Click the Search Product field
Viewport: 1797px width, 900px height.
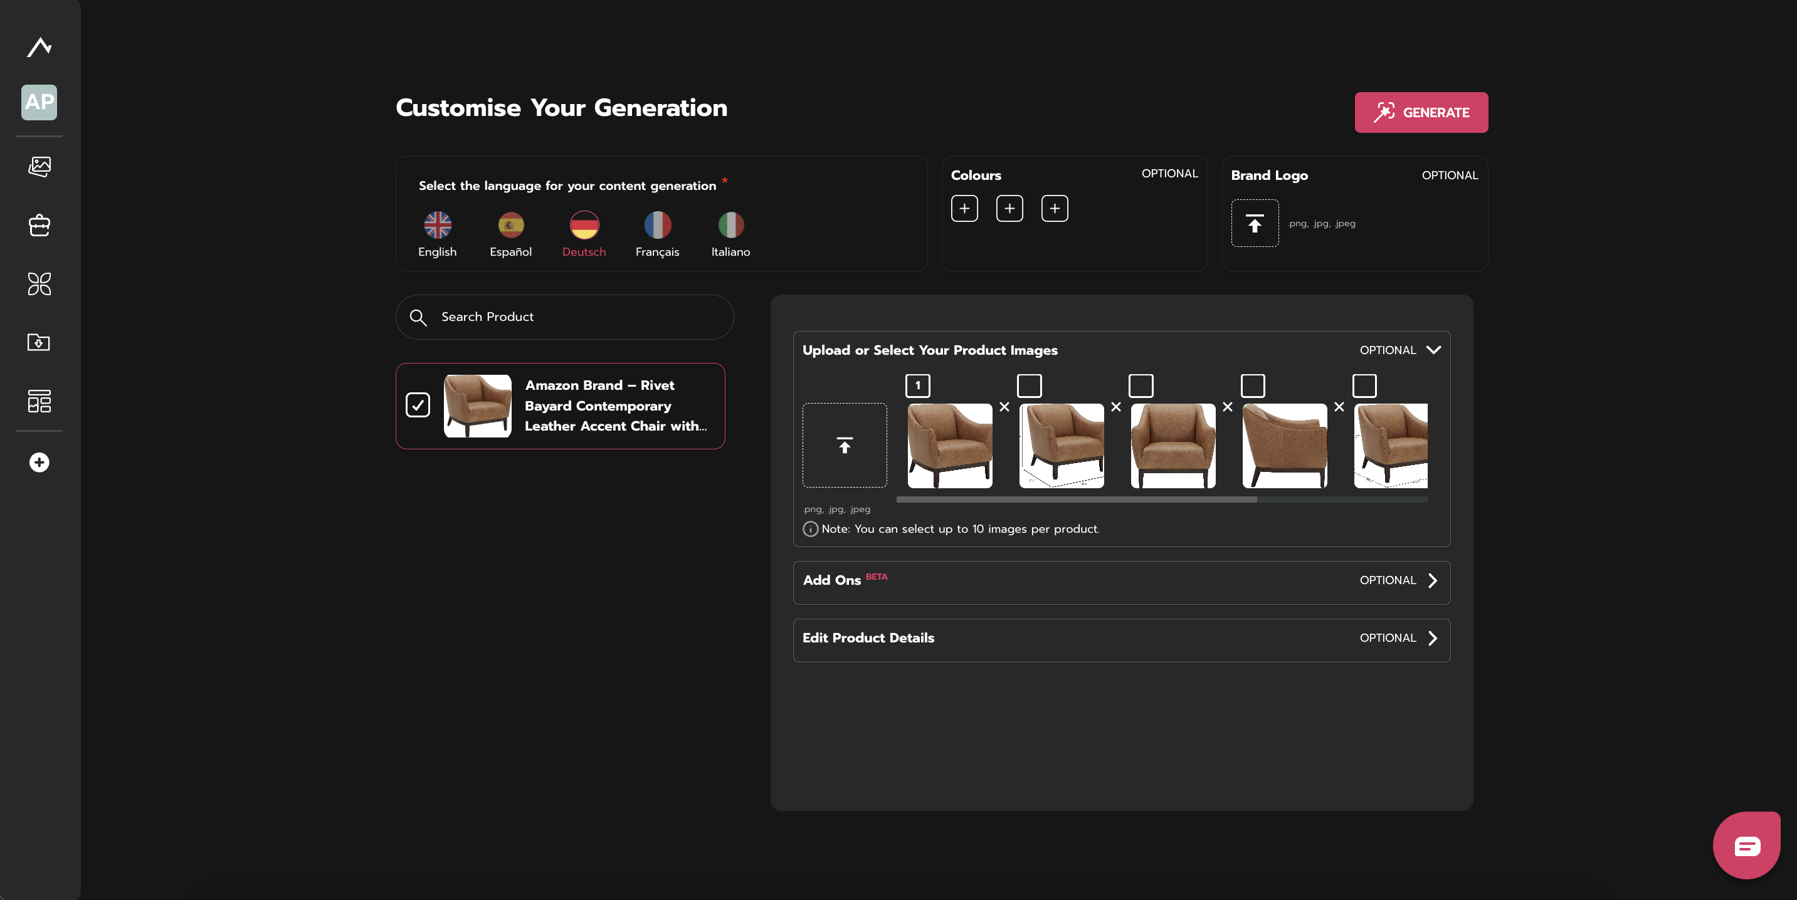pyautogui.click(x=565, y=317)
